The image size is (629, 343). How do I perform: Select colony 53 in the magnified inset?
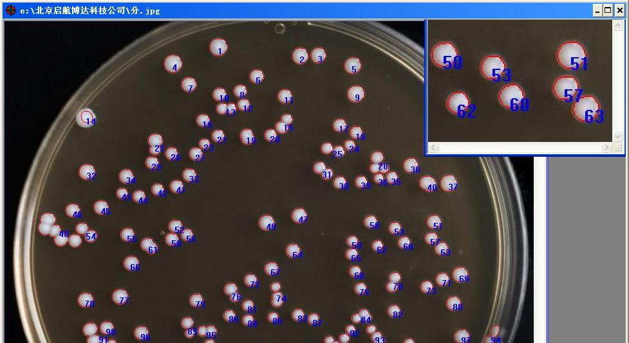(493, 67)
